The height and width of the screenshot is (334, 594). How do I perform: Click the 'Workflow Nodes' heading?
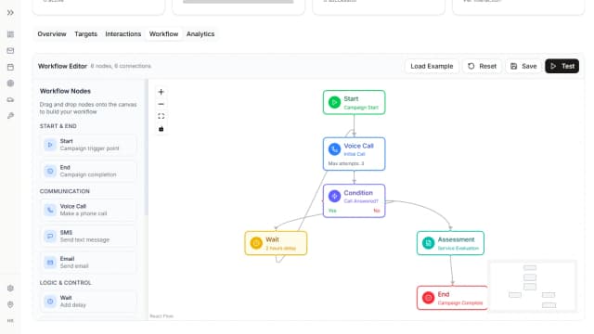[65, 91]
